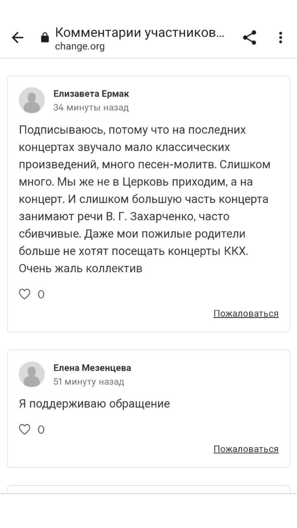The image size is (297, 528).
Task: Click the text 'Я поддерживаю обращение'
Action: (94, 403)
